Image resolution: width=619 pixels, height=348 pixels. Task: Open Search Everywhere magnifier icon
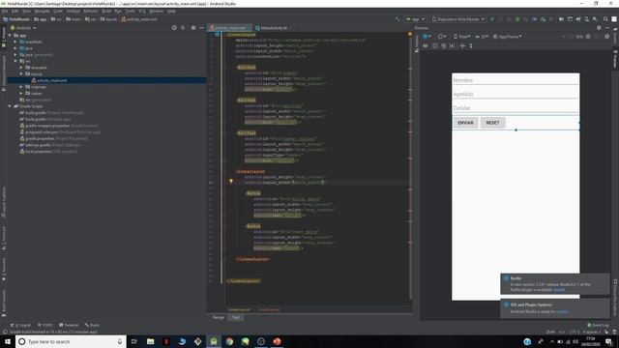pyautogui.click(x=605, y=19)
